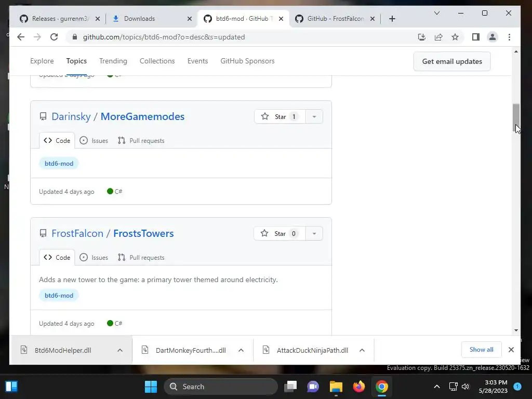This screenshot has height=399, width=532.
Task: Open Issues for MoreGamemodes
Action: (94, 140)
